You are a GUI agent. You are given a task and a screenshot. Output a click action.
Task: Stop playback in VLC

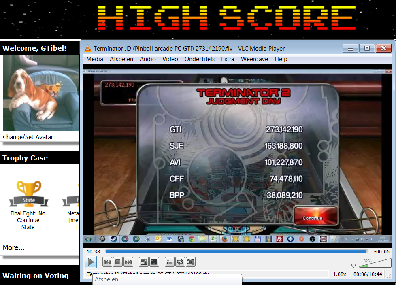tap(118, 262)
